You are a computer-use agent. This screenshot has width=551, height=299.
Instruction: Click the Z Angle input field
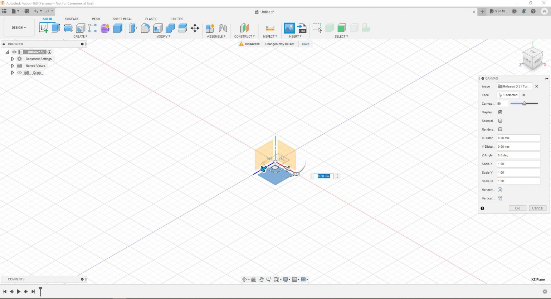click(x=518, y=155)
